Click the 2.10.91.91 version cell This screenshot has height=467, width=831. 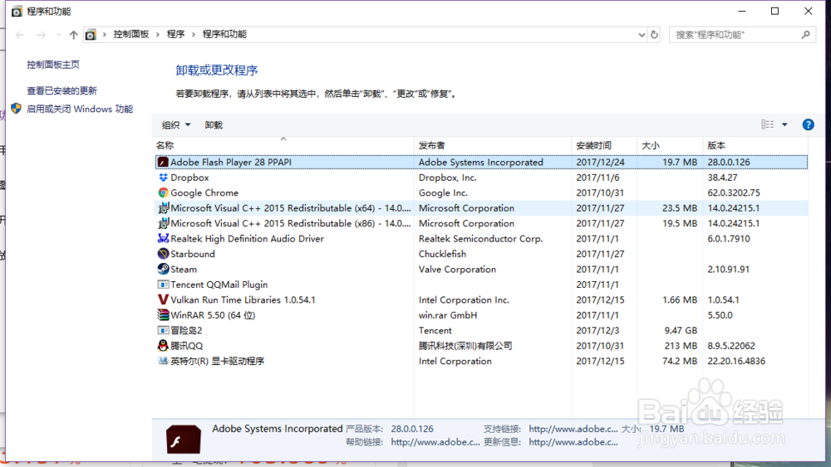[x=728, y=270]
